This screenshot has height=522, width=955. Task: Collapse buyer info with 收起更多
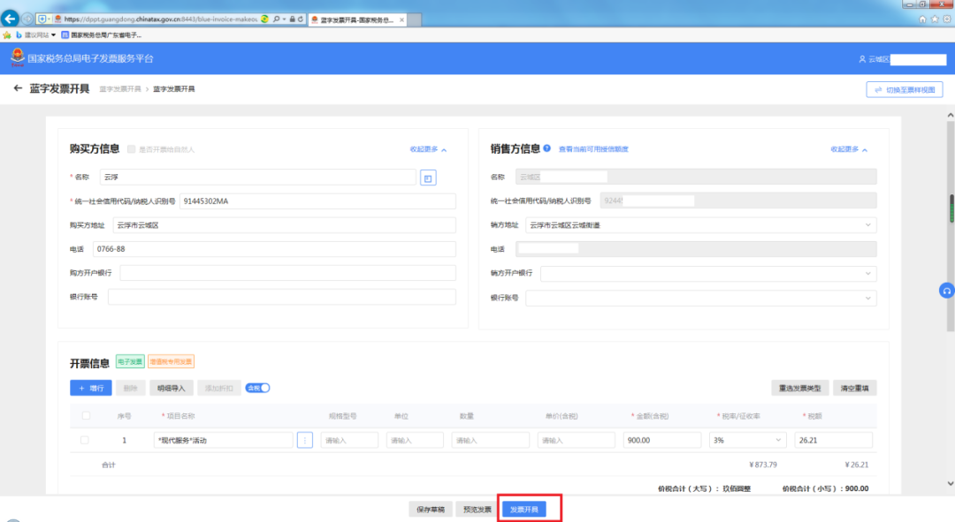pyautogui.click(x=428, y=149)
